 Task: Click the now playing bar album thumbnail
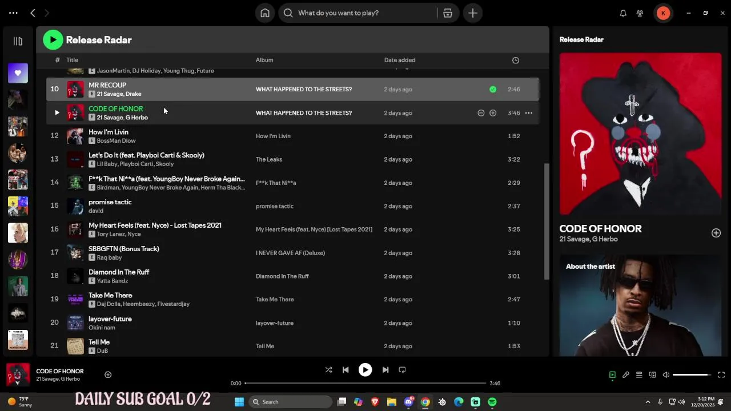(x=18, y=374)
